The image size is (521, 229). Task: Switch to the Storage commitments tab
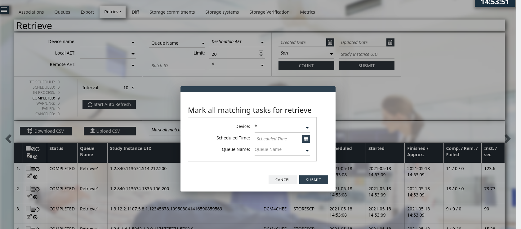172,12
